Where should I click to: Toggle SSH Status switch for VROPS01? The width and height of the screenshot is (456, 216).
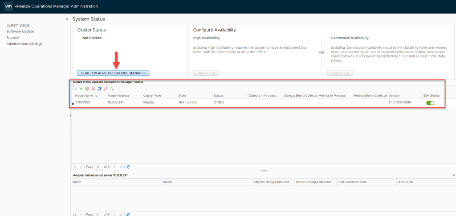coord(430,102)
